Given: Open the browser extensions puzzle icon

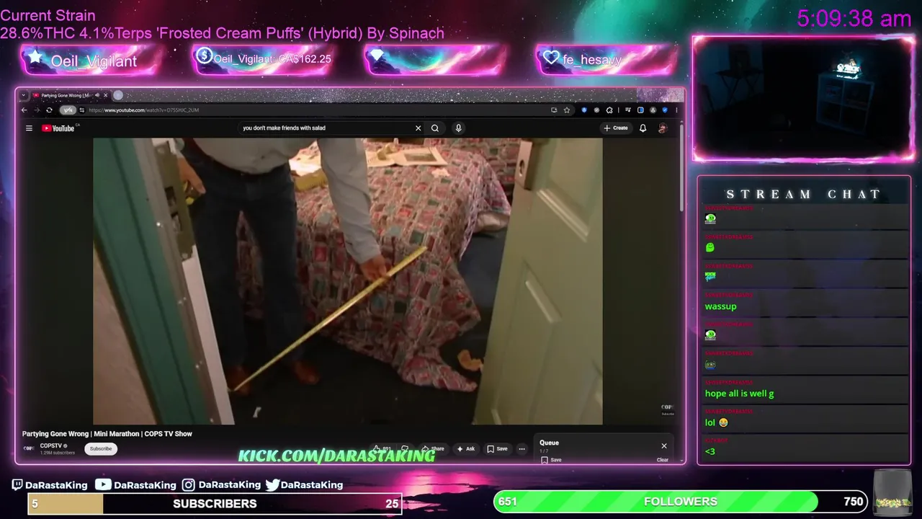Looking at the screenshot, I should pos(609,110).
